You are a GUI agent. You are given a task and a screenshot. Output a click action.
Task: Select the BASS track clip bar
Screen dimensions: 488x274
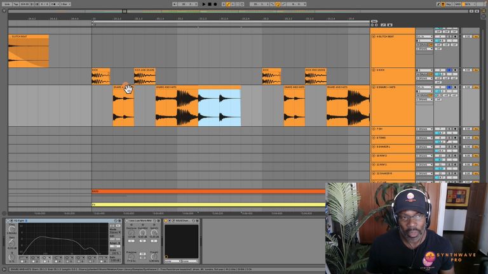click(x=208, y=192)
